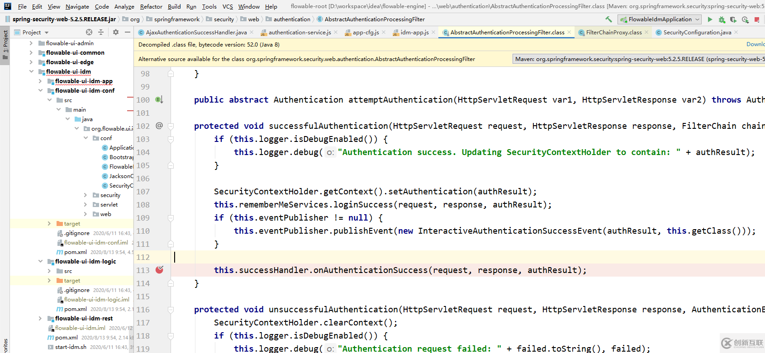Open the VCS menu

228,6
